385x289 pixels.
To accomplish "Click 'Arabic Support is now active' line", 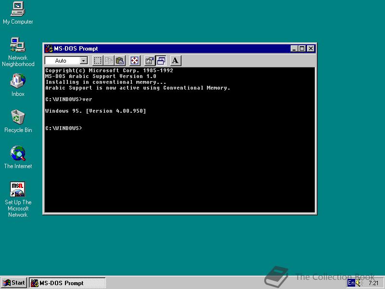I will (138, 88).
